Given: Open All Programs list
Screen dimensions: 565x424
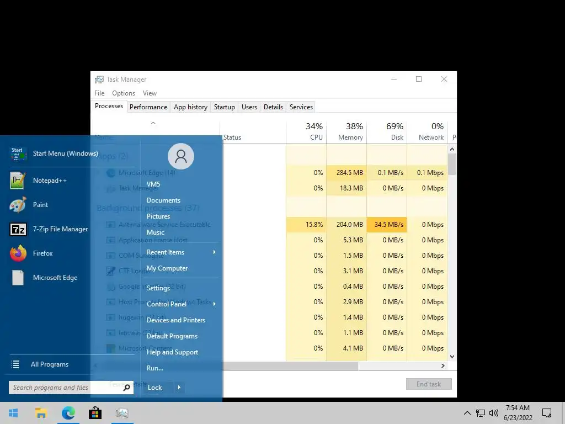Looking at the screenshot, I should click(49, 364).
